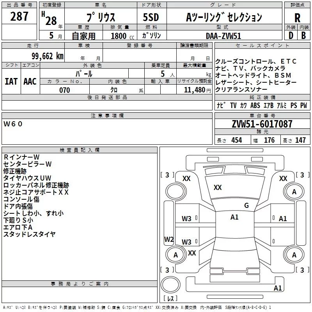Click the car name プリウス
Screen dimensions: 312x312
click(101, 17)
